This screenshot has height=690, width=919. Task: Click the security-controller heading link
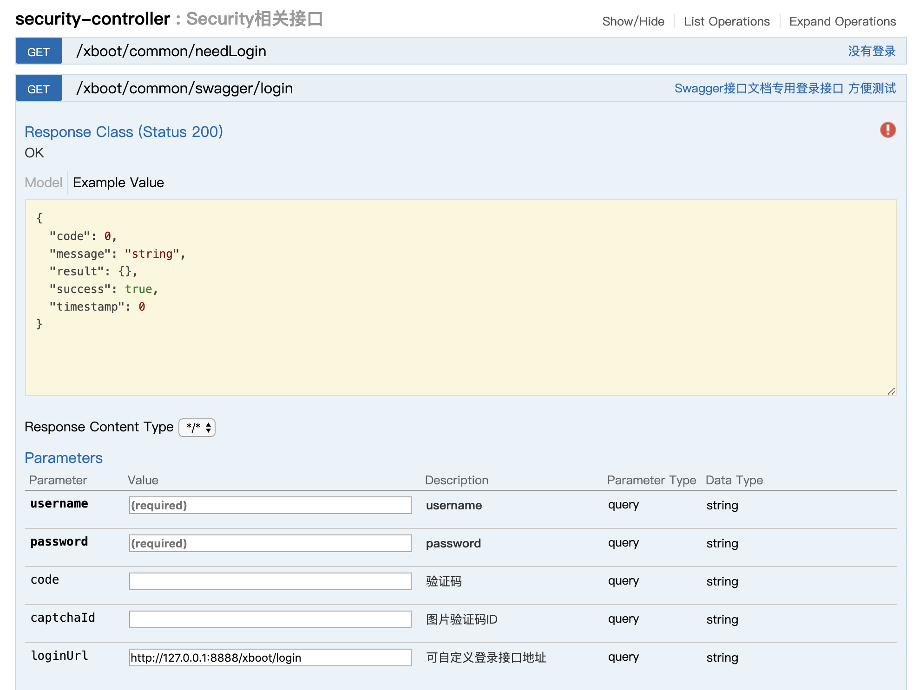coord(92,19)
